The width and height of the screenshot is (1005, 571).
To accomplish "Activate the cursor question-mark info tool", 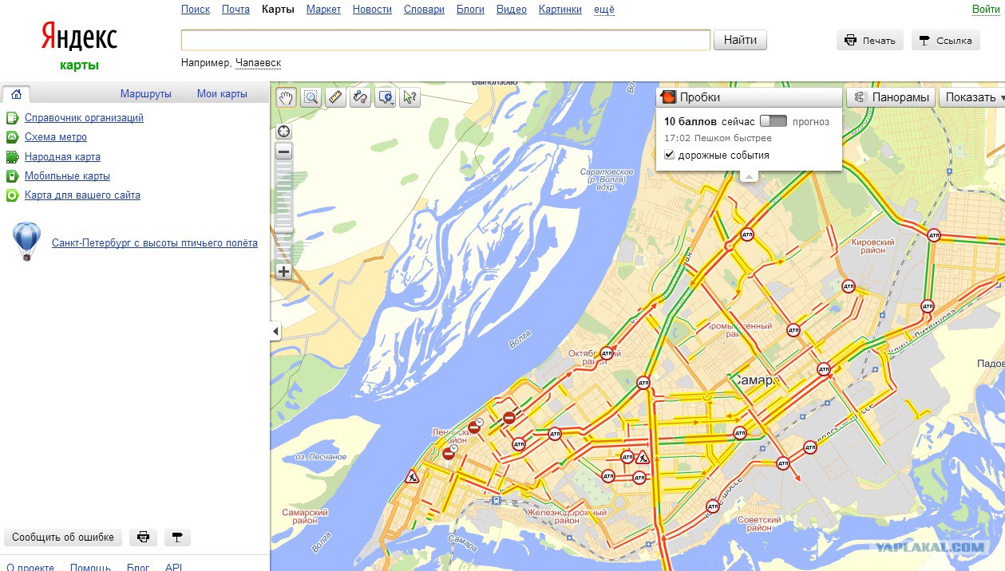I will point(410,97).
